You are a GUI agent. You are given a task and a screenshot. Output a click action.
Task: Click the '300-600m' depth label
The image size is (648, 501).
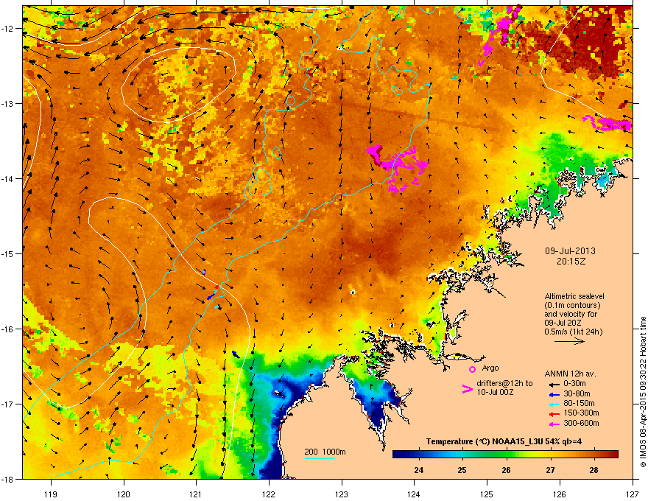coord(581,424)
